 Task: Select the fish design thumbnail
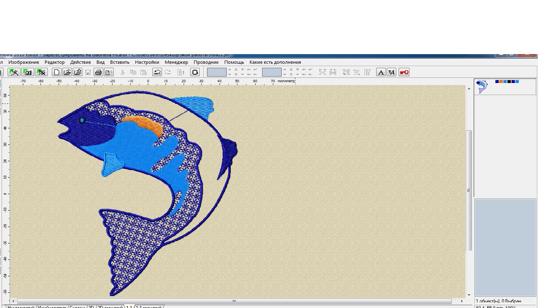click(x=481, y=87)
